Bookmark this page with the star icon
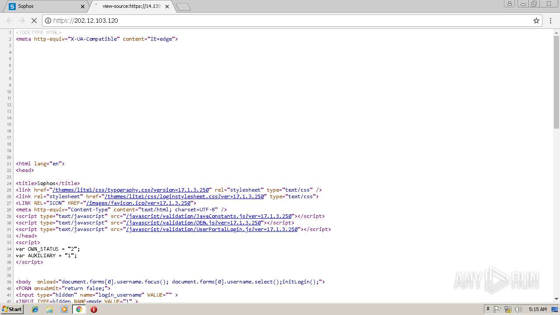The width and height of the screenshot is (560, 315). click(x=536, y=21)
